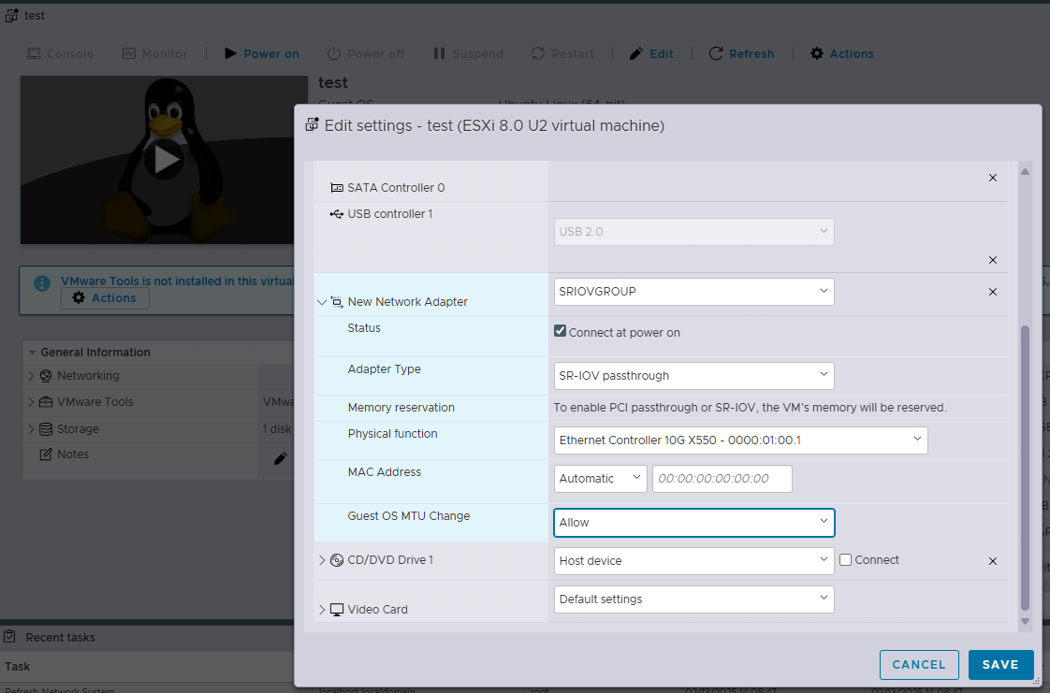
Task: Open the disabled USB 2.0 dropdown
Action: [x=693, y=232]
